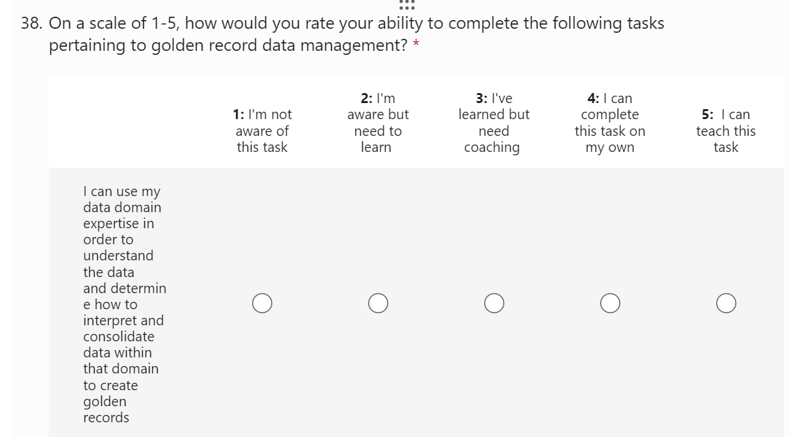The width and height of the screenshot is (790, 437).
Task: Choose the 'aware but need to learn' radio
Action: [x=378, y=303]
